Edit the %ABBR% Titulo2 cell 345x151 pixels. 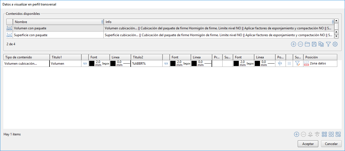(x=147, y=63)
